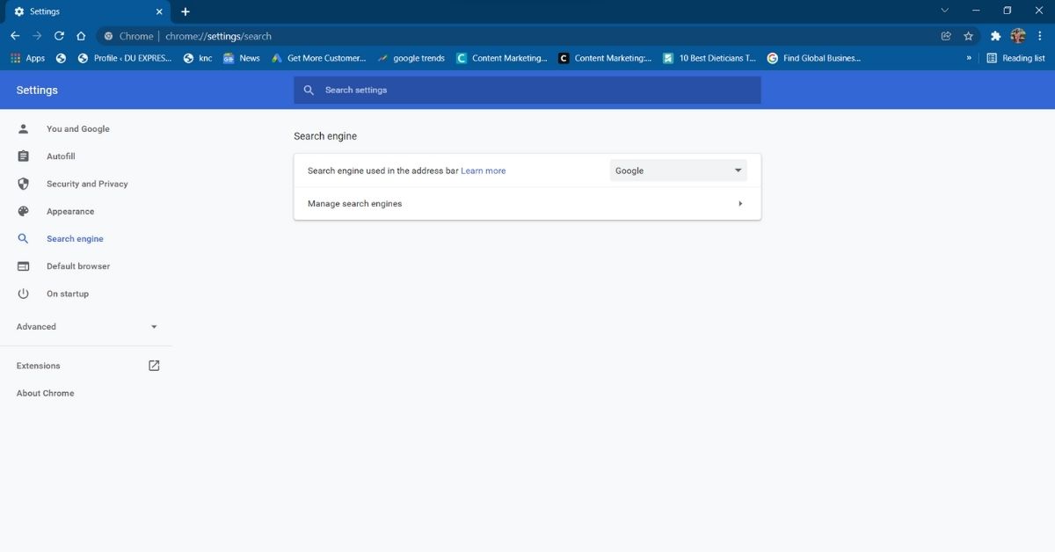Open the Extensions puzzle icon
The height and width of the screenshot is (552, 1055).
pyautogui.click(x=995, y=36)
